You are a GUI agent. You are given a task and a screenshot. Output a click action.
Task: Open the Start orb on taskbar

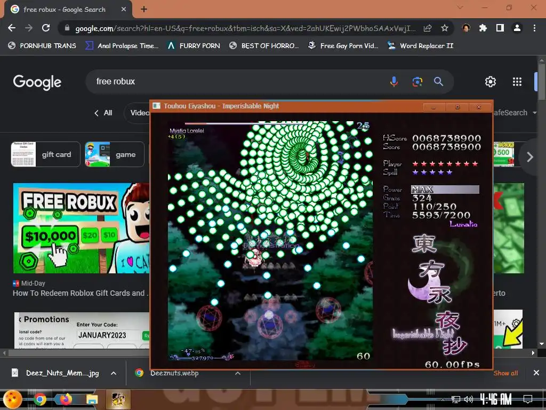coord(13,399)
